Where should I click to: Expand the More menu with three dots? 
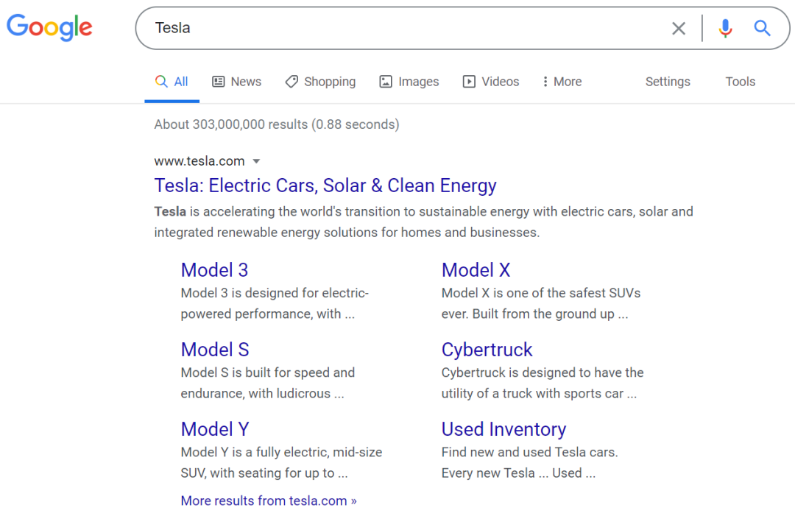[562, 82]
